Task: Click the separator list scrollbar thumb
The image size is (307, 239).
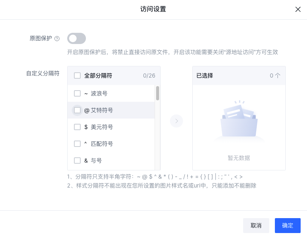Action: coord(157,93)
